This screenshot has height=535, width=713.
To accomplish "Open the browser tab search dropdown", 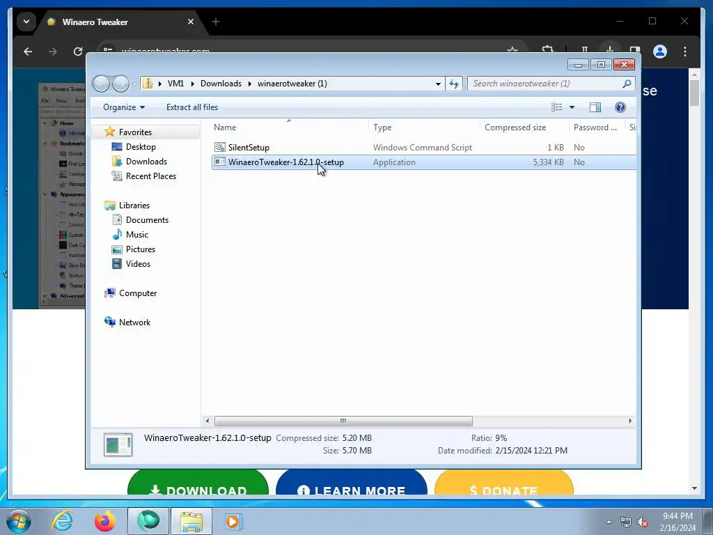I will coord(26,22).
